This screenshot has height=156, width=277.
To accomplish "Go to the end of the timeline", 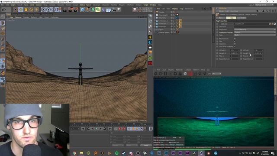I will (110, 129).
